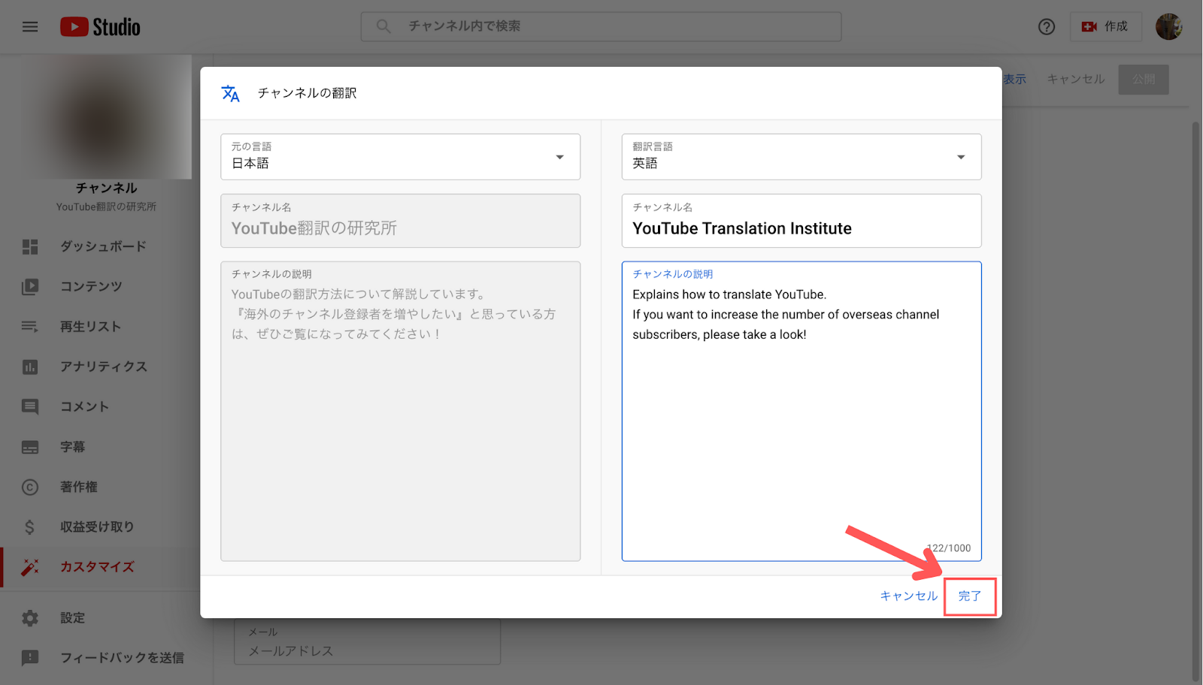
Task: Click the dialog キャンセル button
Action: pos(909,596)
